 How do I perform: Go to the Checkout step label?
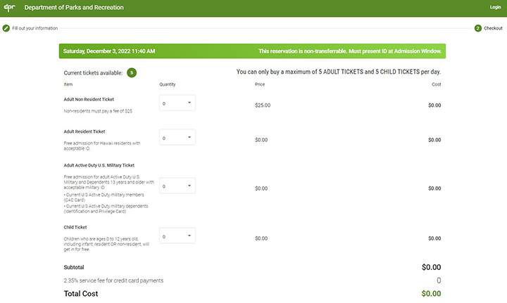[x=493, y=28]
